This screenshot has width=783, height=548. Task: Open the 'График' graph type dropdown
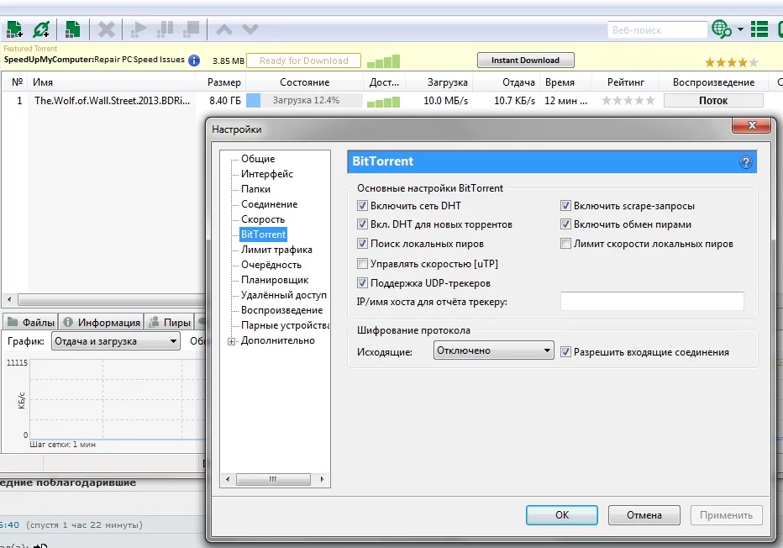click(x=116, y=341)
